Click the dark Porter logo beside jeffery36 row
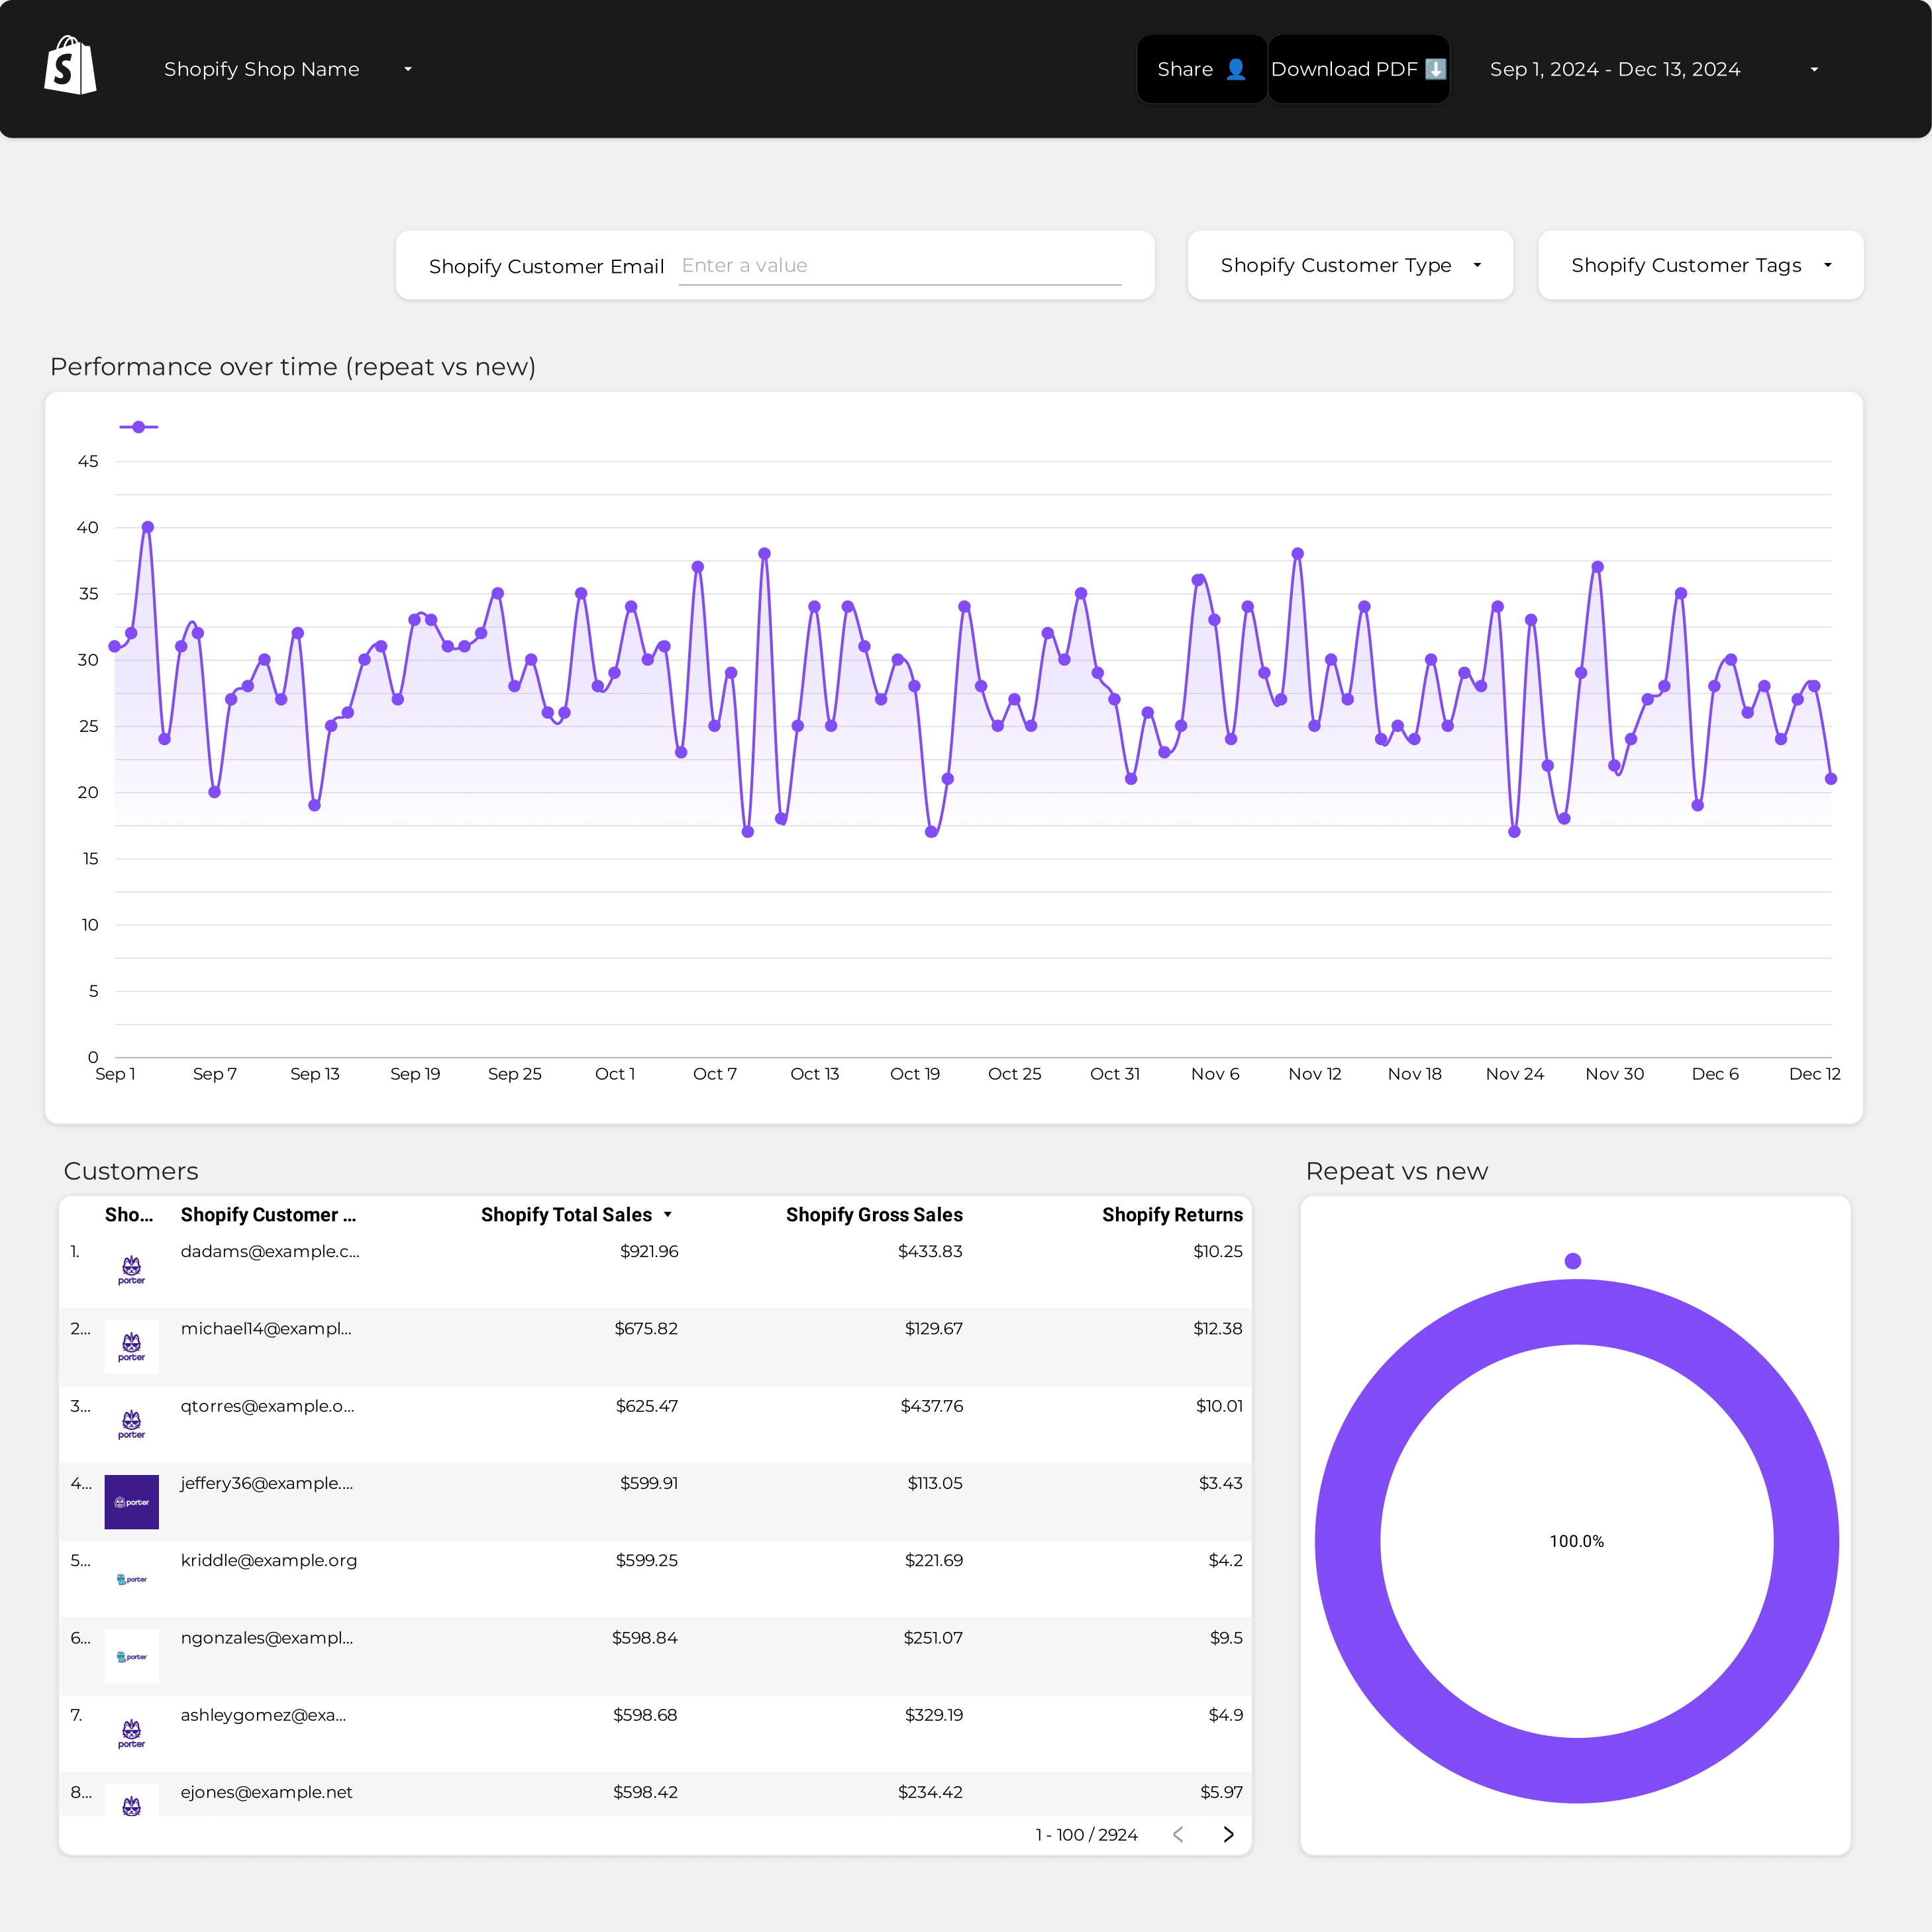Screen dimensions: 1932x1932 click(x=131, y=1502)
